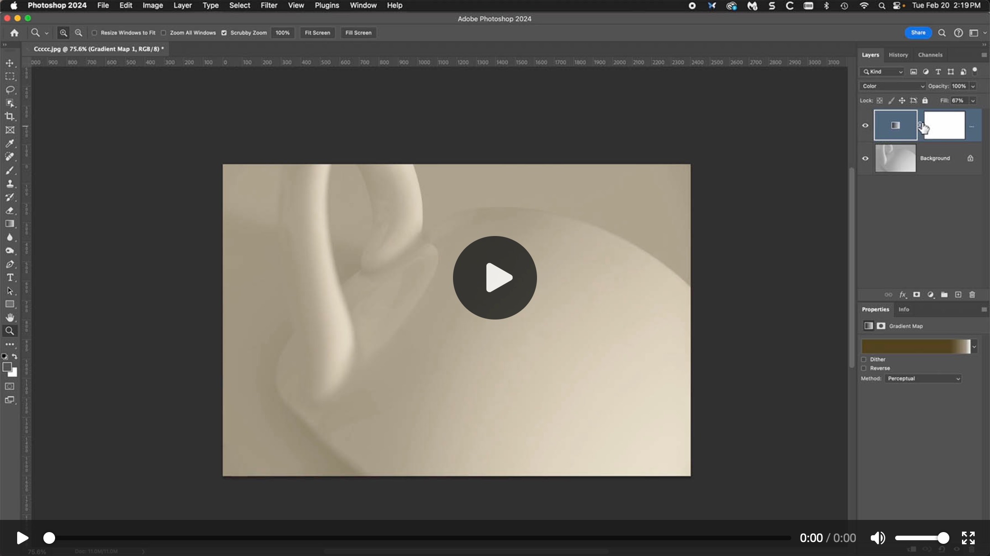Click the Fit Screen button
Viewport: 990px width, 556px height.
tap(317, 33)
